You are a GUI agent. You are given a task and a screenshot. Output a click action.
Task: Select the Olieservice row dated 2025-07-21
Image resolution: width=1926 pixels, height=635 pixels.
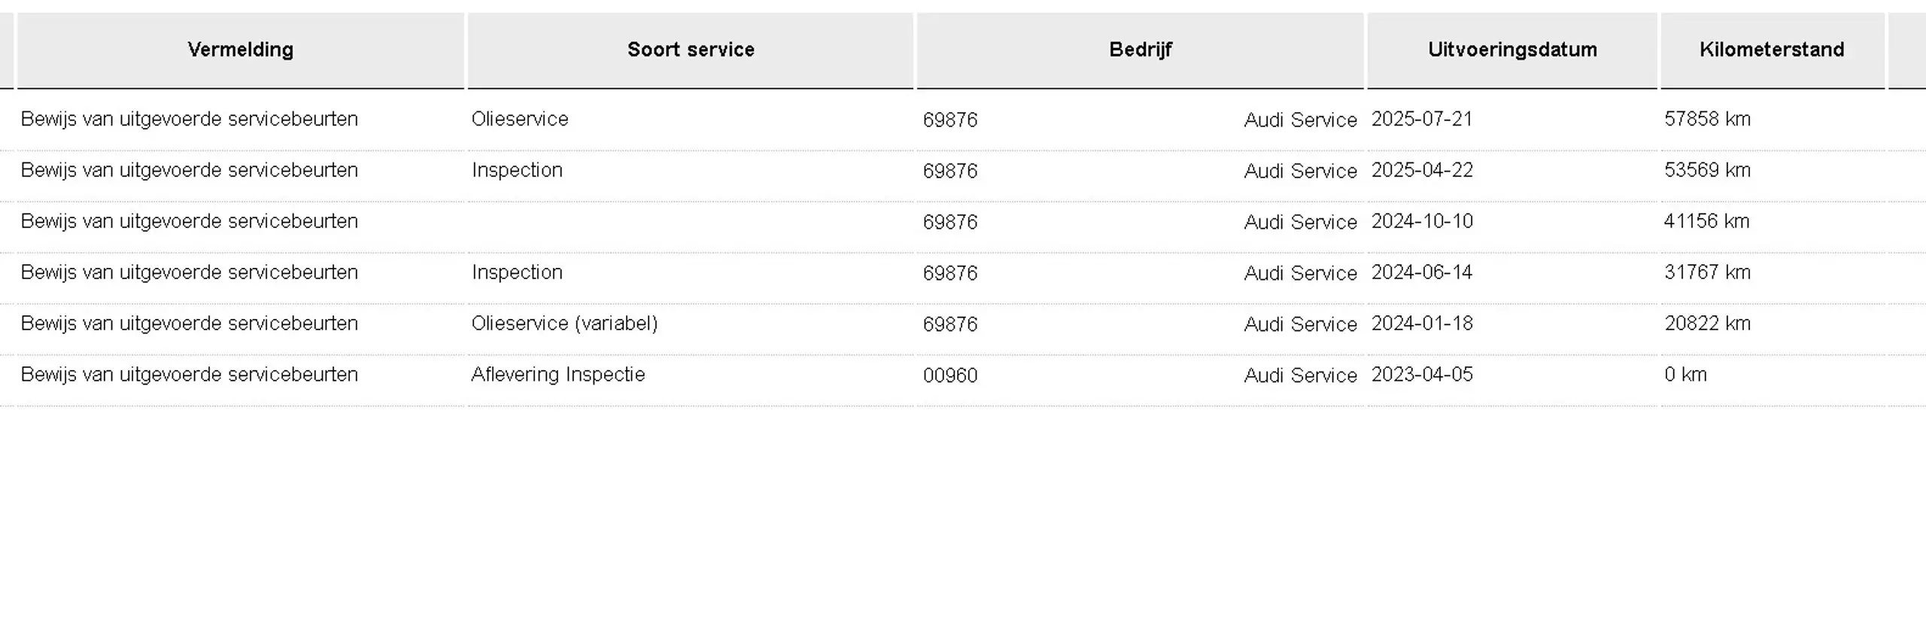tap(963, 120)
